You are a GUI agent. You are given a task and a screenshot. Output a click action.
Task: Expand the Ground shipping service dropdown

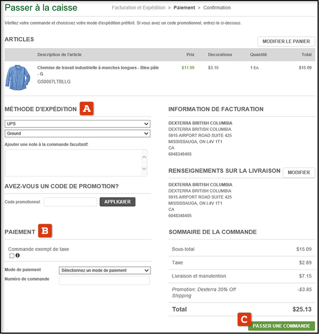[x=78, y=134]
